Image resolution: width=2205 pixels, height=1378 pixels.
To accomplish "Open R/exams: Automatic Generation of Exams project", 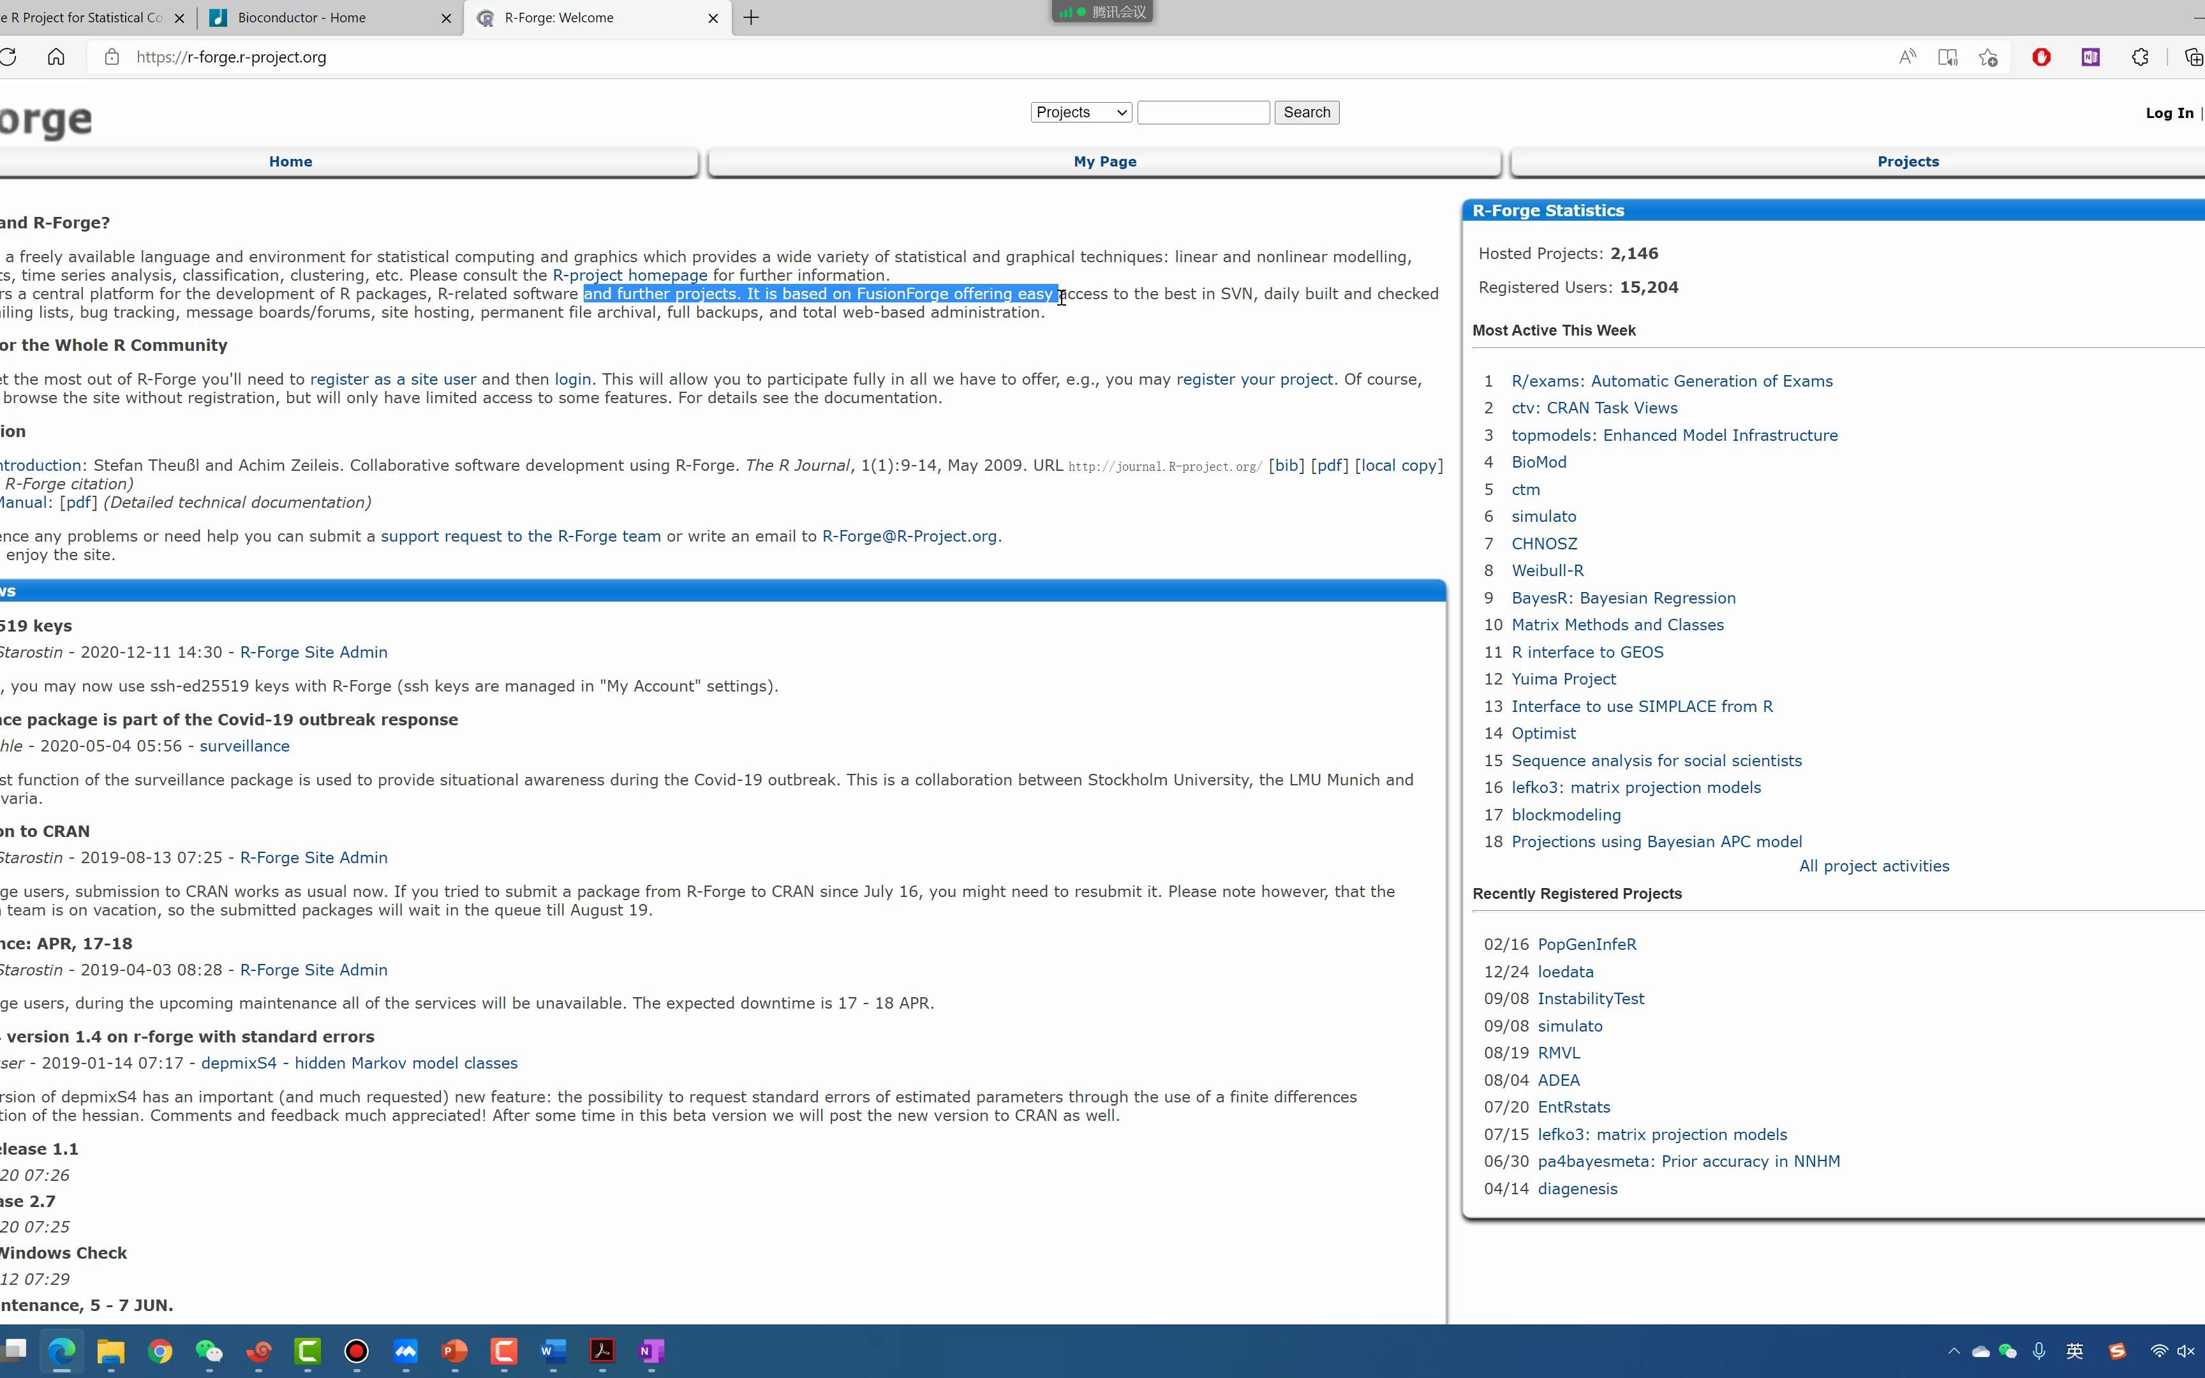I will 1671,381.
